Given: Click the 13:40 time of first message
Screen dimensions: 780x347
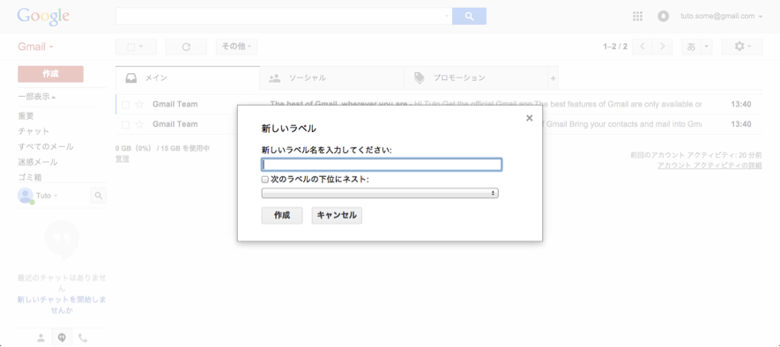Looking at the screenshot, I should pos(740,105).
